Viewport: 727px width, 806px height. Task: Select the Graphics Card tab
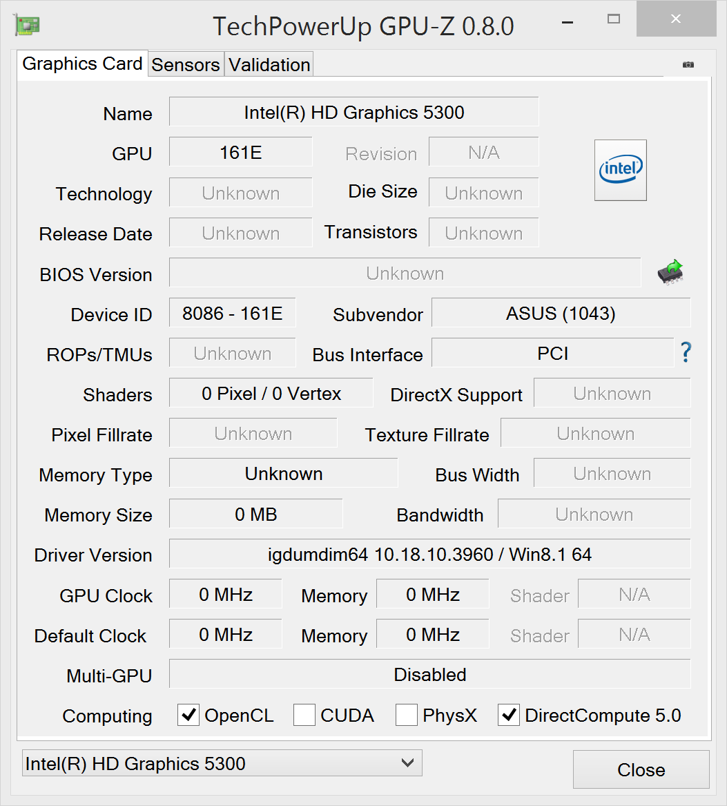[82, 64]
